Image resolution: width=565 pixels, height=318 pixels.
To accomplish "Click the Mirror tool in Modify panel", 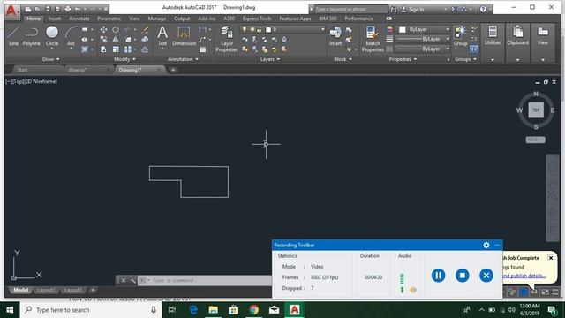I will (x=116, y=39).
